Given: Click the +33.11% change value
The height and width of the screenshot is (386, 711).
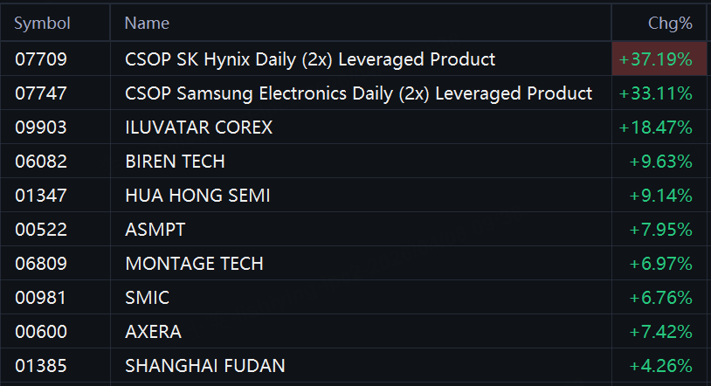Looking at the screenshot, I should 655,93.
